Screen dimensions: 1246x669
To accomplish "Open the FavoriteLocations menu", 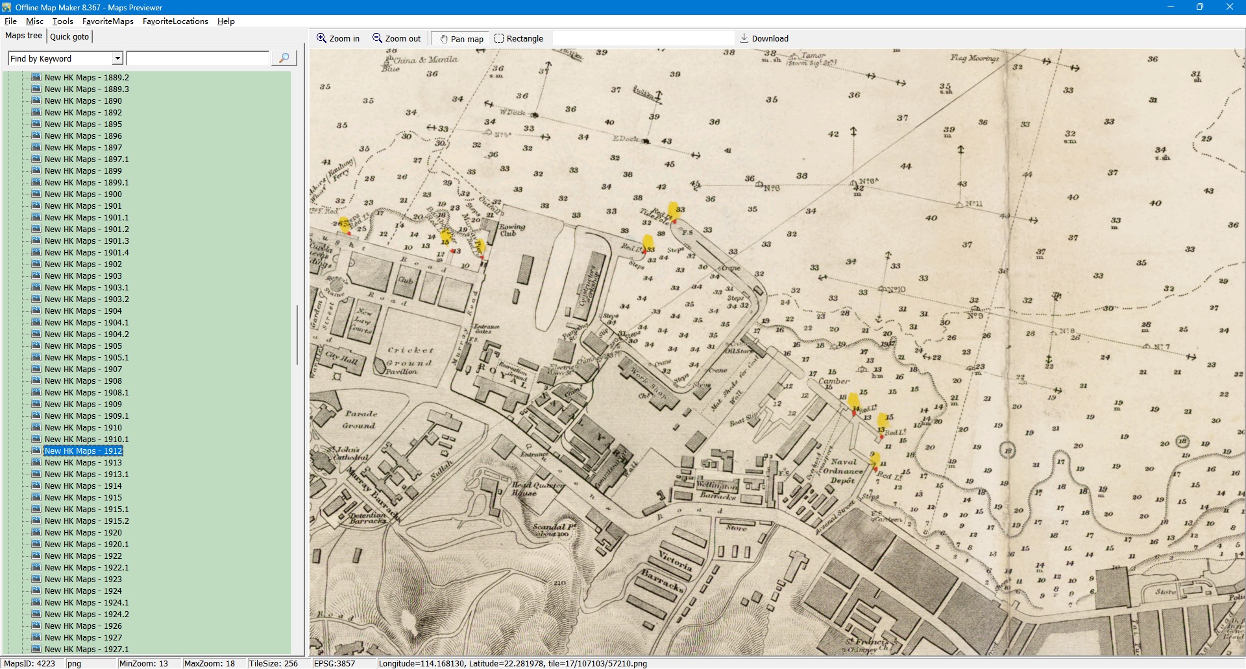I will (x=175, y=21).
